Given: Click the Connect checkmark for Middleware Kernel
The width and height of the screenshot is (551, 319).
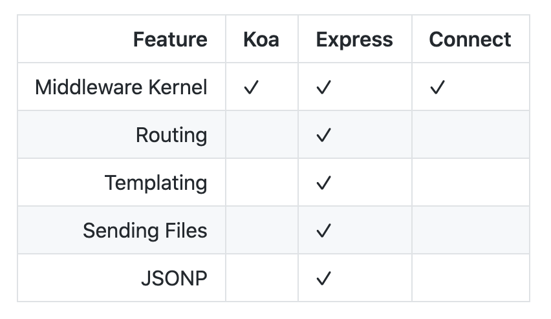Looking at the screenshot, I should coord(437,87).
